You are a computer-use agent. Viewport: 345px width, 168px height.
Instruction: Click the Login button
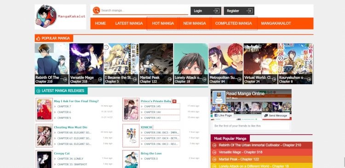pos(206,11)
